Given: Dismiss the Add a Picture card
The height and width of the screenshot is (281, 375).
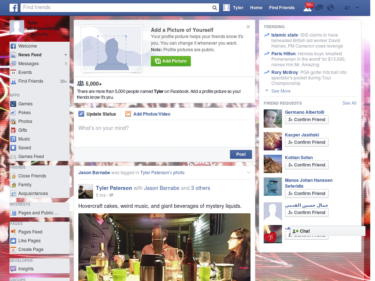Looking at the screenshot, I should [248, 27].
